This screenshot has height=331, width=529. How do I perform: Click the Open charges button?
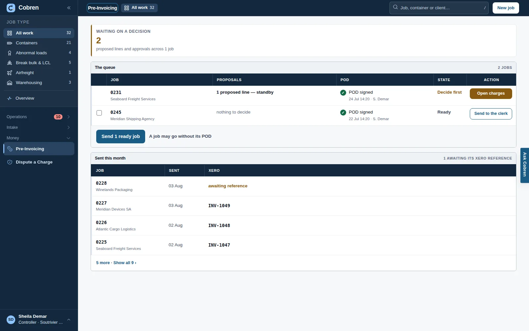click(x=491, y=94)
